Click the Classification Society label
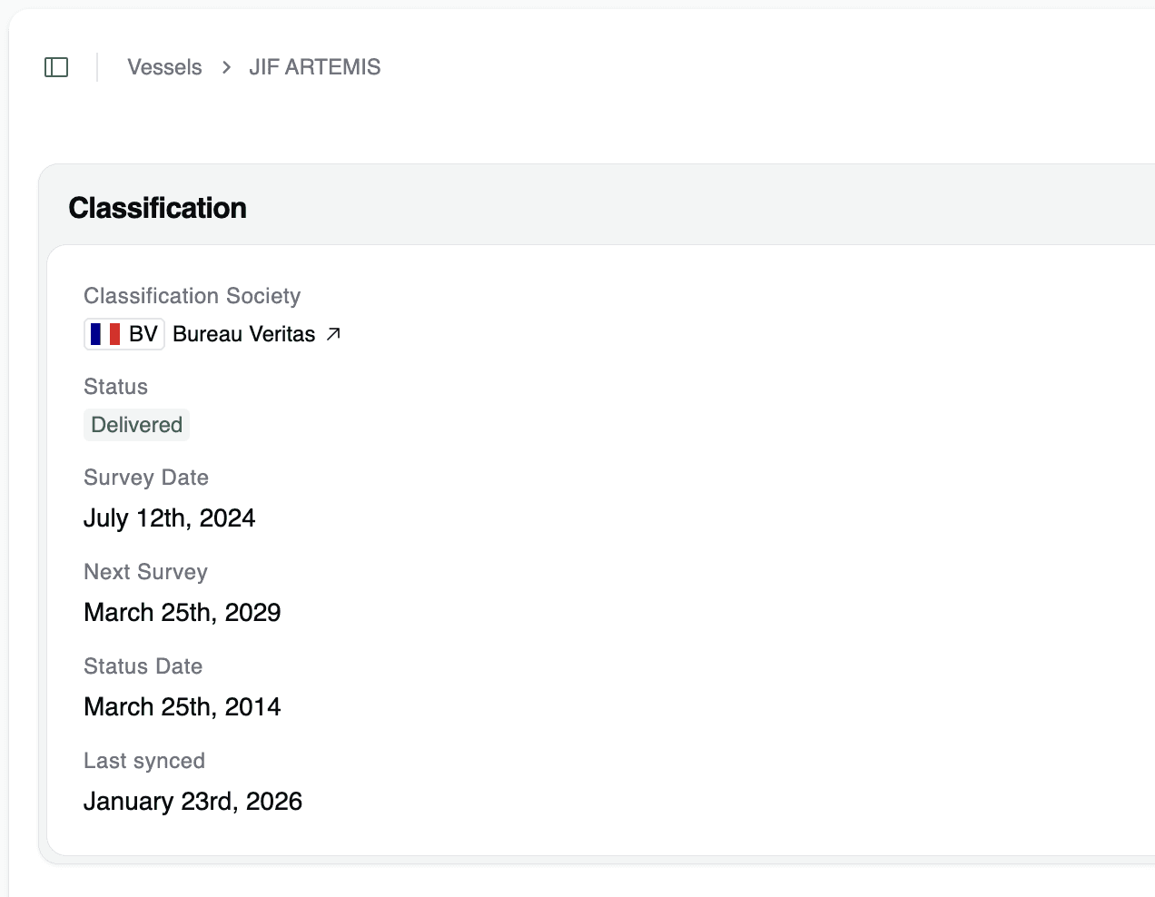Image resolution: width=1155 pixels, height=897 pixels. [192, 296]
